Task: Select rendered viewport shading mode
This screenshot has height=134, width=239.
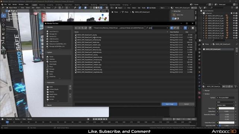Action: (101, 8)
